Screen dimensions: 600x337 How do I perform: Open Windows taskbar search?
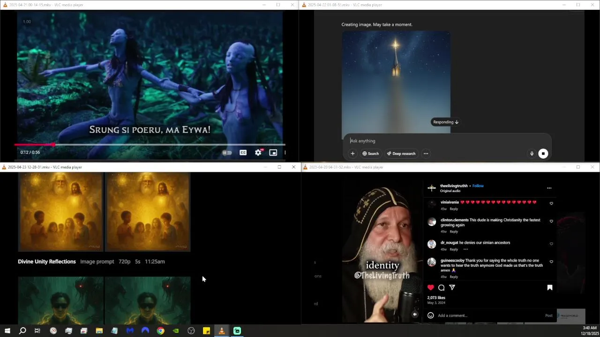[x=22, y=331]
